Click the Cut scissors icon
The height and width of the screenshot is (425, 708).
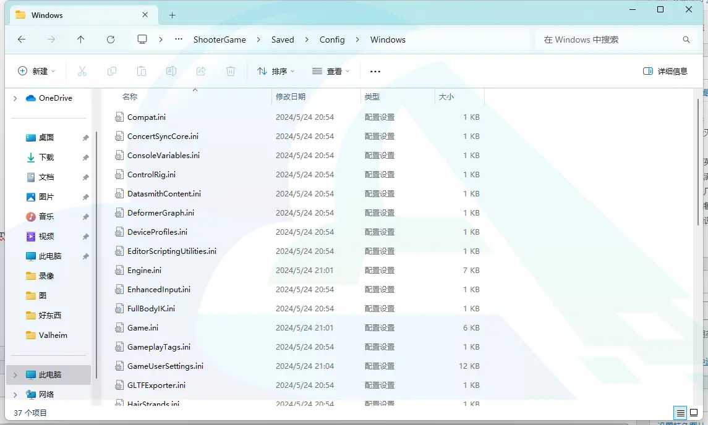(x=82, y=71)
